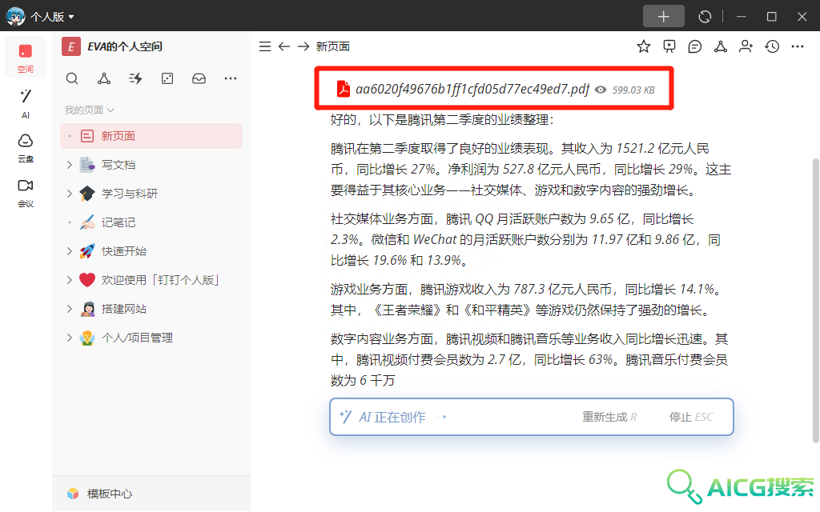This screenshot has width=820, height=512.
Task: Click the lightning quick-create icon
Action: click(x=135, y=79)
